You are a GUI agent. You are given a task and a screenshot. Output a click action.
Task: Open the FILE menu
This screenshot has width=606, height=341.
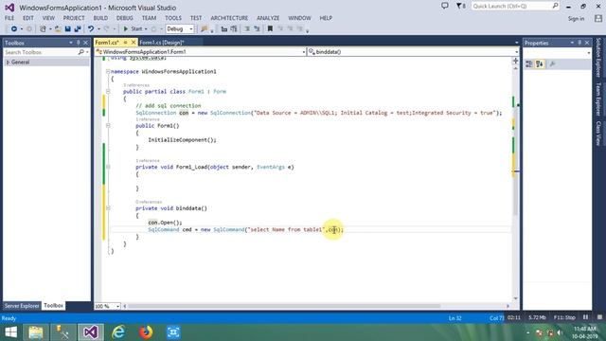pyautogui.click(x=9, y=18)
